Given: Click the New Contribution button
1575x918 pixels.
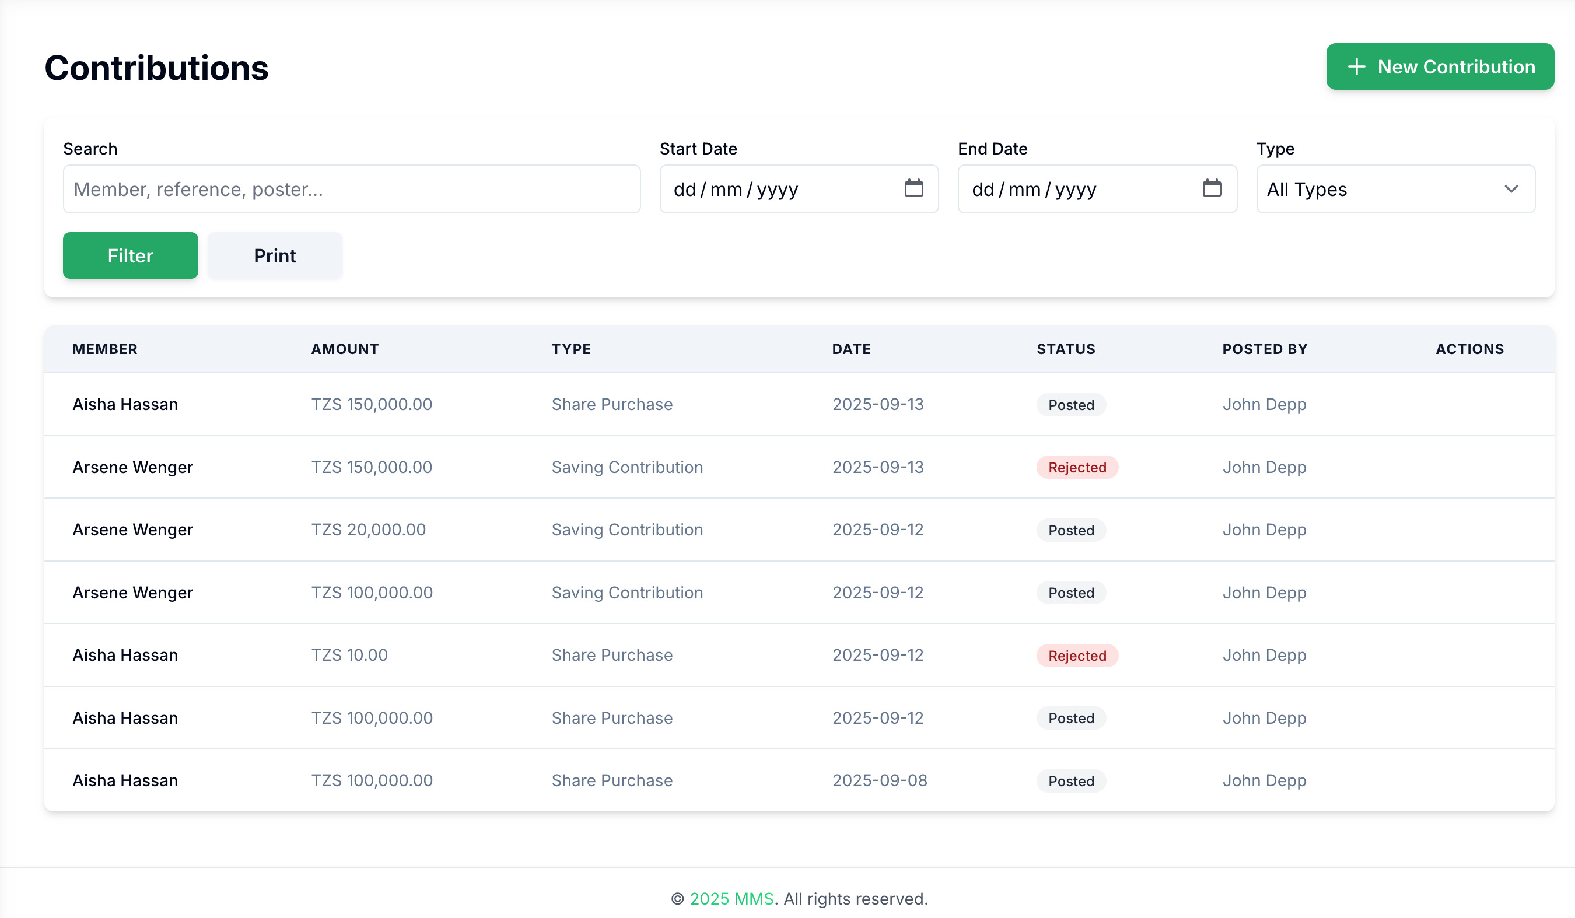Looking at the screenshot, I should [1440, 67].
